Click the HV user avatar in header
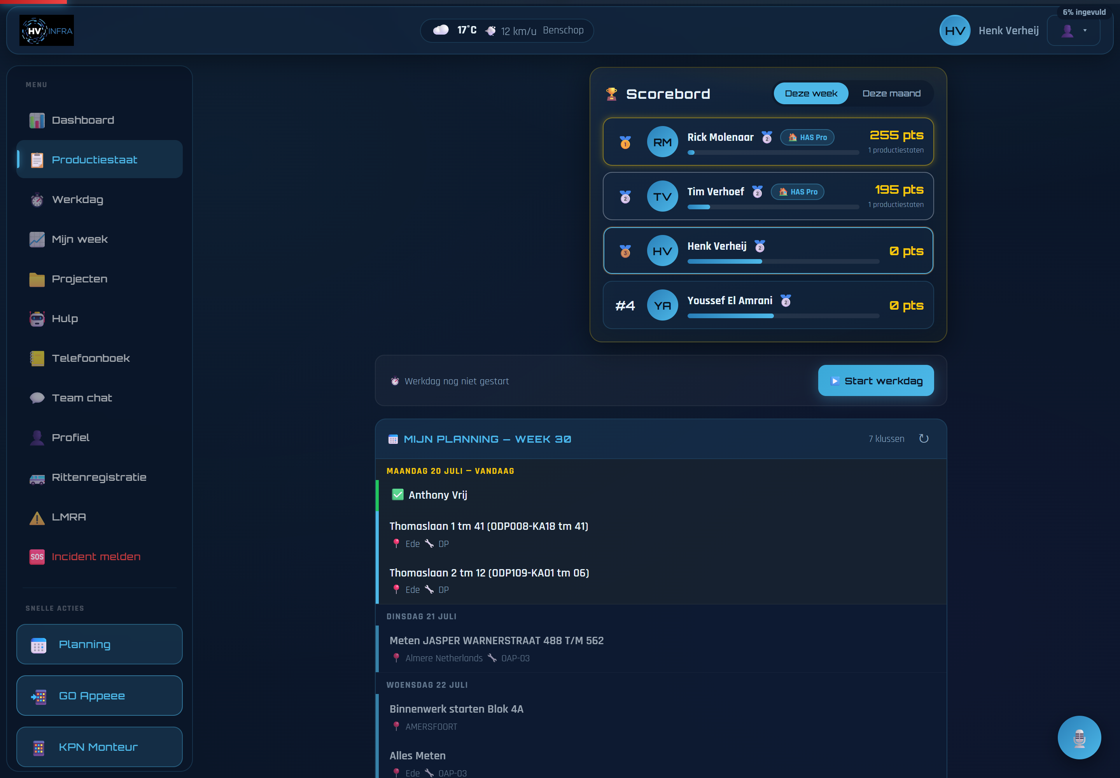Screen dimensions: 1120x778 [955, 30]
